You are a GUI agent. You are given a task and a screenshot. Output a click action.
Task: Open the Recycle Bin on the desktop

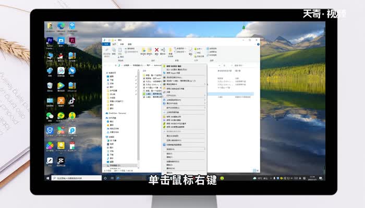(50, 86)
